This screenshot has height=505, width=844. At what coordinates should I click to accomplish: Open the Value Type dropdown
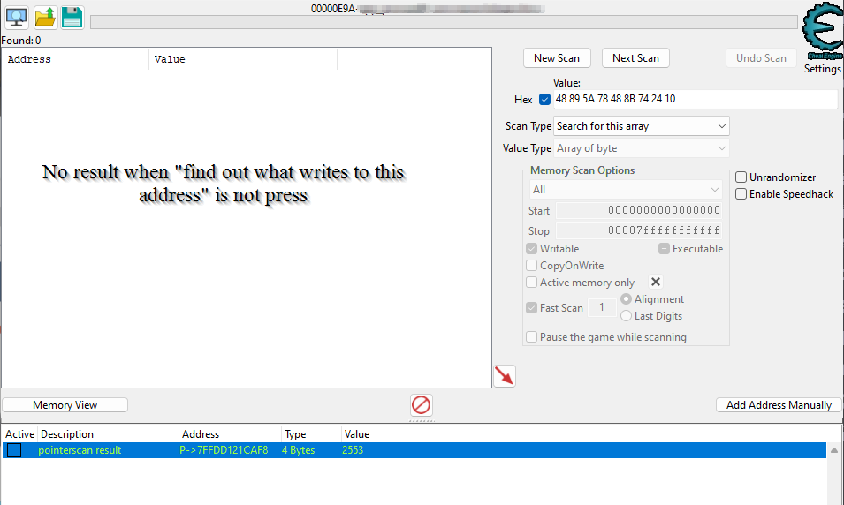click(641, 148)
